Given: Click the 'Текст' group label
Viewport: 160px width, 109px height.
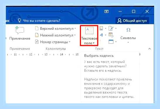Looking at the screenshot, I should coord(99,49).
